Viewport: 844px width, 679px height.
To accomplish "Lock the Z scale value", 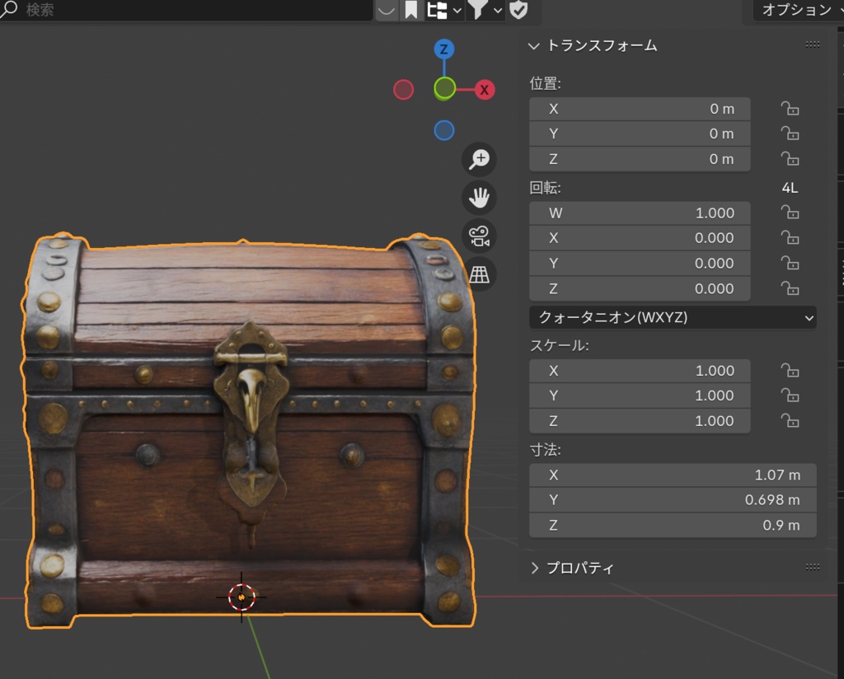I will coord(790,420).
